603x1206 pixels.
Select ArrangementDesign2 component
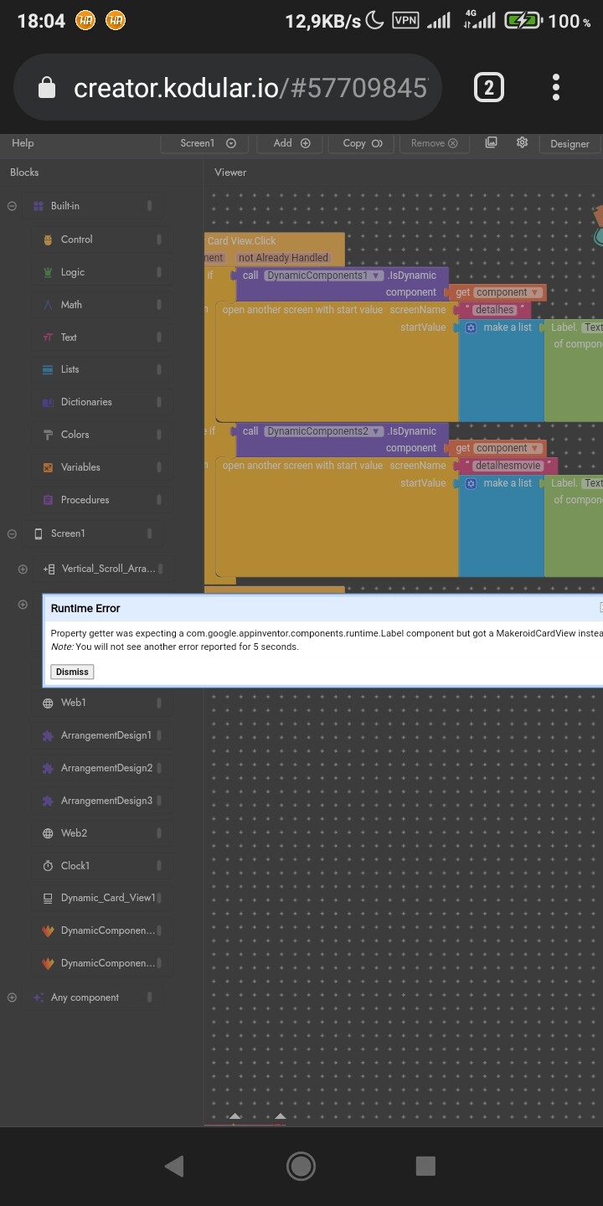[x=106, y=768]
